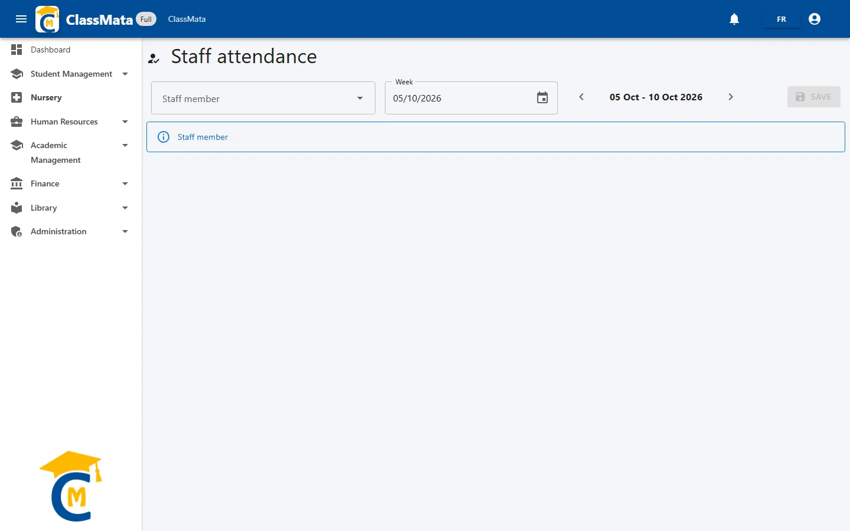Expand Administration submenu arrow
The height and width of the screenshot is (531, 850).
[x=125, y=231]
